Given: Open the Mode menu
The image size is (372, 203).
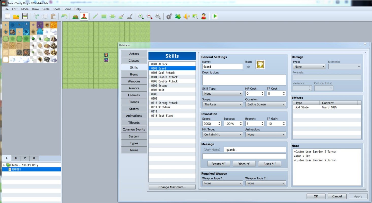Looking at the screenshot, I should click(25, 9).
